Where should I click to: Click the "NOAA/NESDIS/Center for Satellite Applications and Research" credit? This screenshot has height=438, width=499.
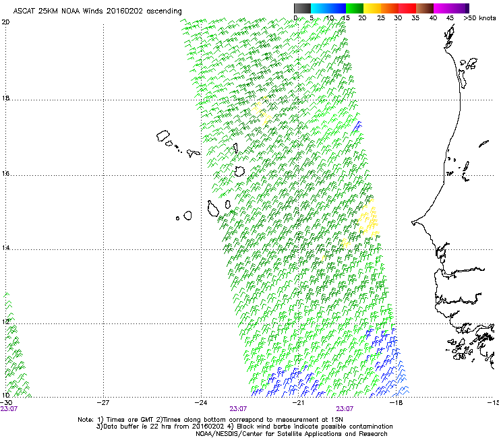click(291, 434)
